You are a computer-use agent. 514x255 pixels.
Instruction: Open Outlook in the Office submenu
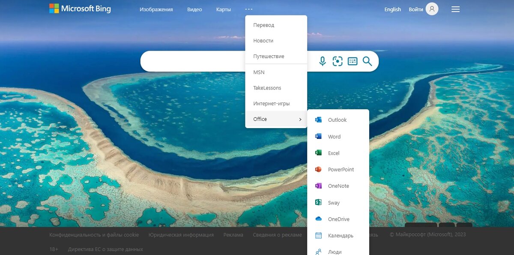point(338,120)
